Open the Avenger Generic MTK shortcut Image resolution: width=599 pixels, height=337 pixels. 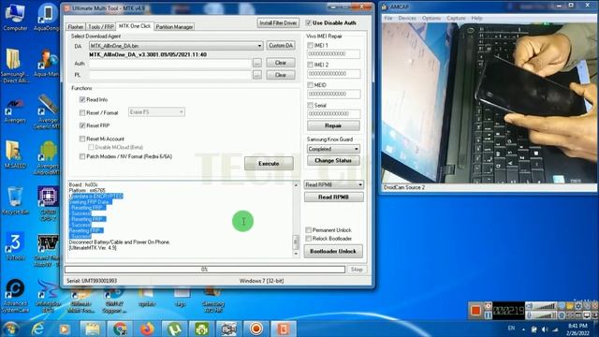click(x=48, y=111)
